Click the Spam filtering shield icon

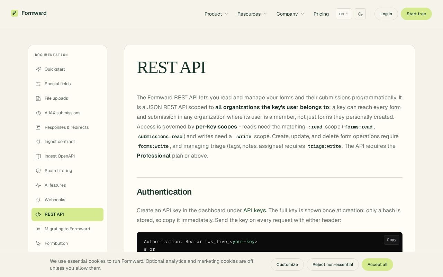[x=38, y=171]
